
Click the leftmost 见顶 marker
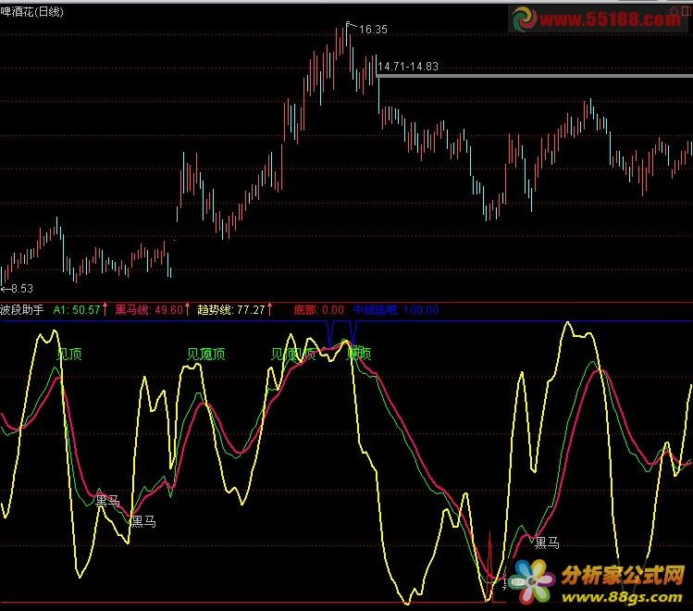pyautogui.click(x=69, y=355)
